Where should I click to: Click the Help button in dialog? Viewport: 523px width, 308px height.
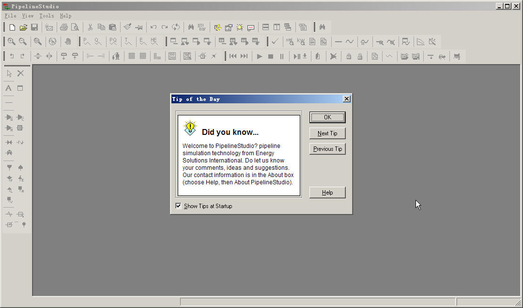327,193
